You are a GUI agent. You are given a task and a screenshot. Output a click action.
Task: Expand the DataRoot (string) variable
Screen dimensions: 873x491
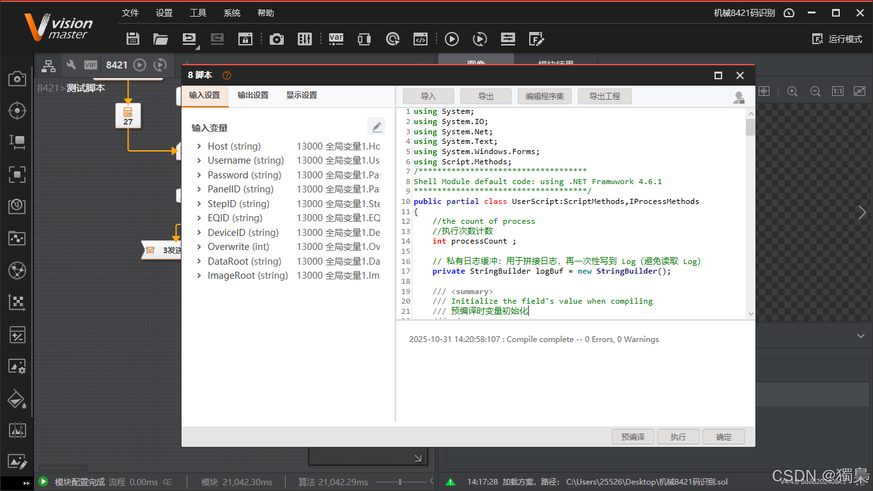tap(199, 261)
